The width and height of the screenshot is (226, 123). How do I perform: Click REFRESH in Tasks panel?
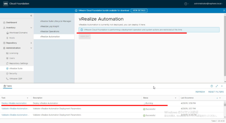[200, 92]
